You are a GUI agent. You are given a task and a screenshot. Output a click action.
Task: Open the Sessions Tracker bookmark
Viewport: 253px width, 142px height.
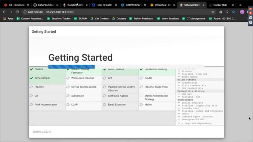(x=59, y=19)
